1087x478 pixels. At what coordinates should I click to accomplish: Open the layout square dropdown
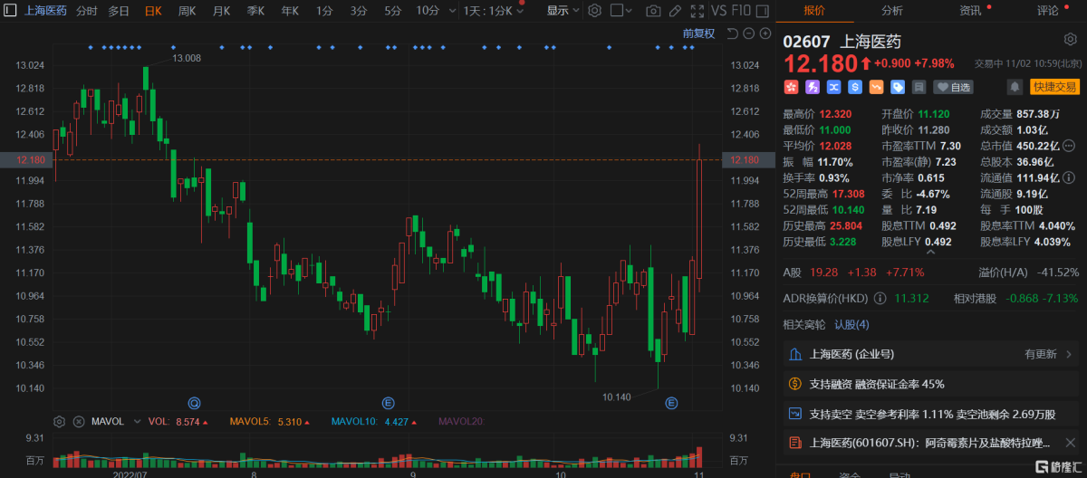(x=622, y=11)
